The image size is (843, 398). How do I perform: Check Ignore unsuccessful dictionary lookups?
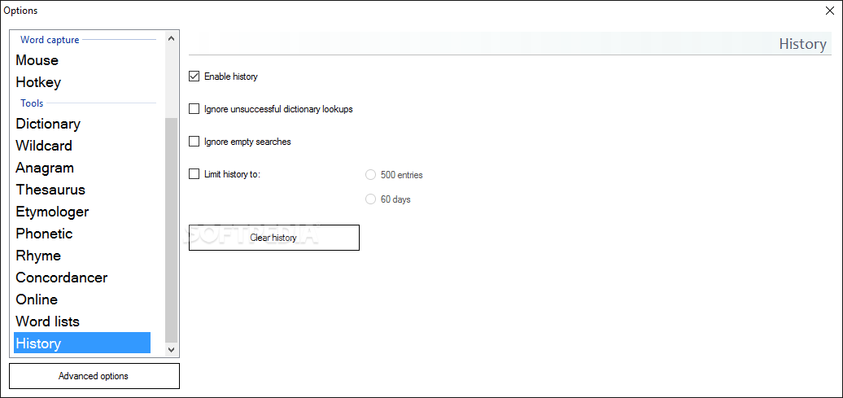tap(194, 109)
